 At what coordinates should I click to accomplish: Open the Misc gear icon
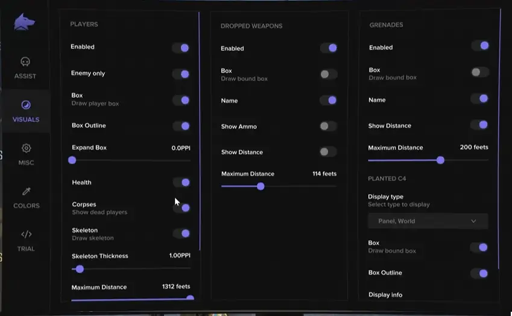(x=26, y=148)
